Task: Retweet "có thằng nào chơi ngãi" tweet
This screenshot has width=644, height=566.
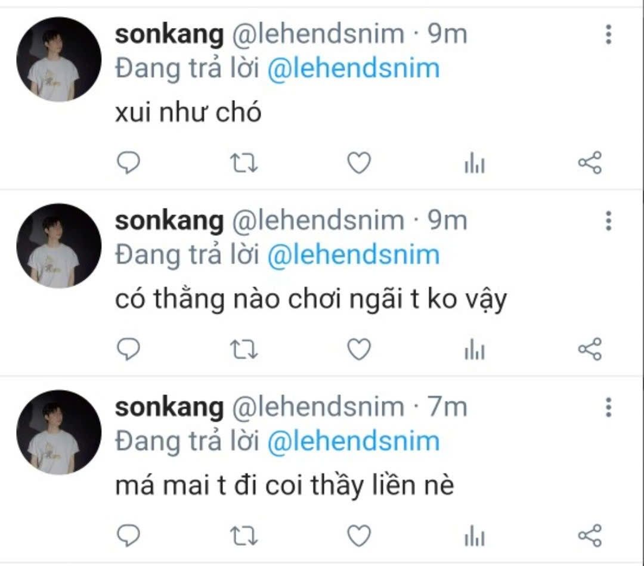Action: point(243,349)
